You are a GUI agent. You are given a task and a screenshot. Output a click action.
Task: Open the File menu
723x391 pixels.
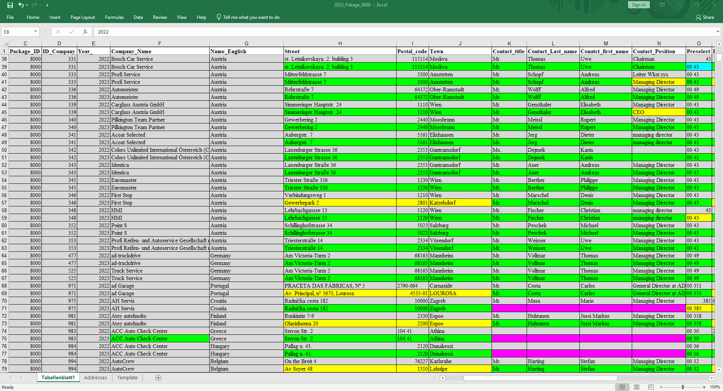[10, 17]
